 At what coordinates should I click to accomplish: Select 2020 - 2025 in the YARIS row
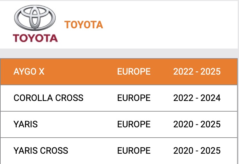(197, 124)
